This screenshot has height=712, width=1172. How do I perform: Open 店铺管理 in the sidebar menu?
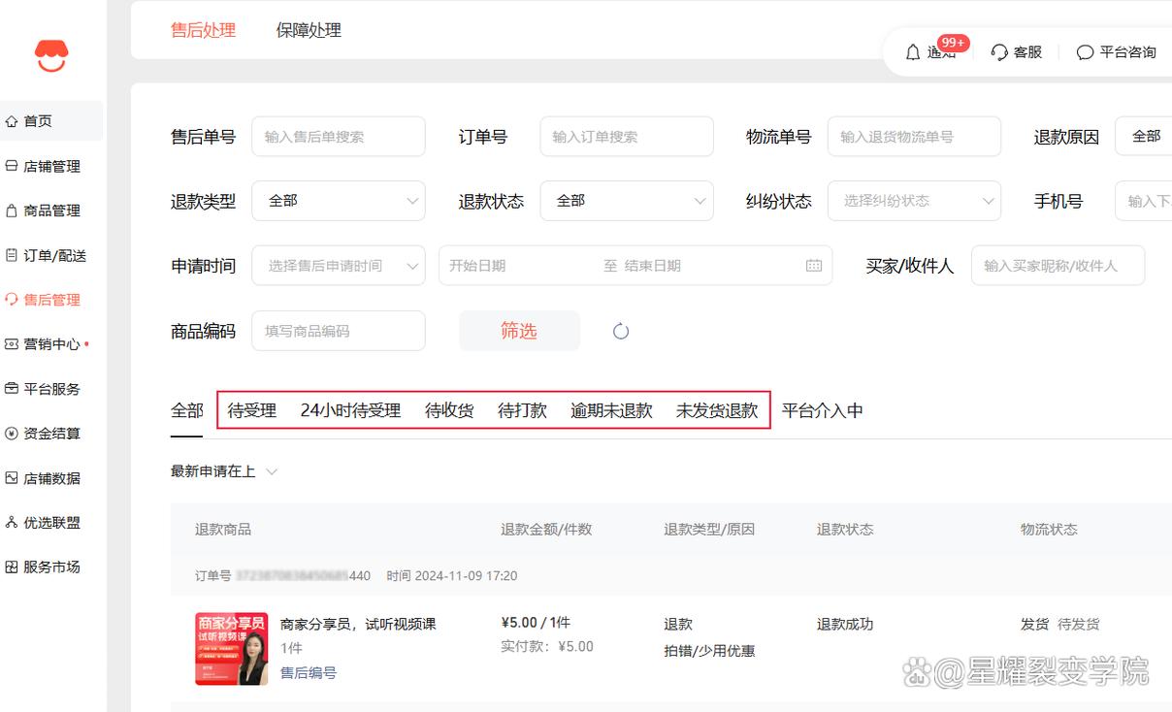(51, 166)
